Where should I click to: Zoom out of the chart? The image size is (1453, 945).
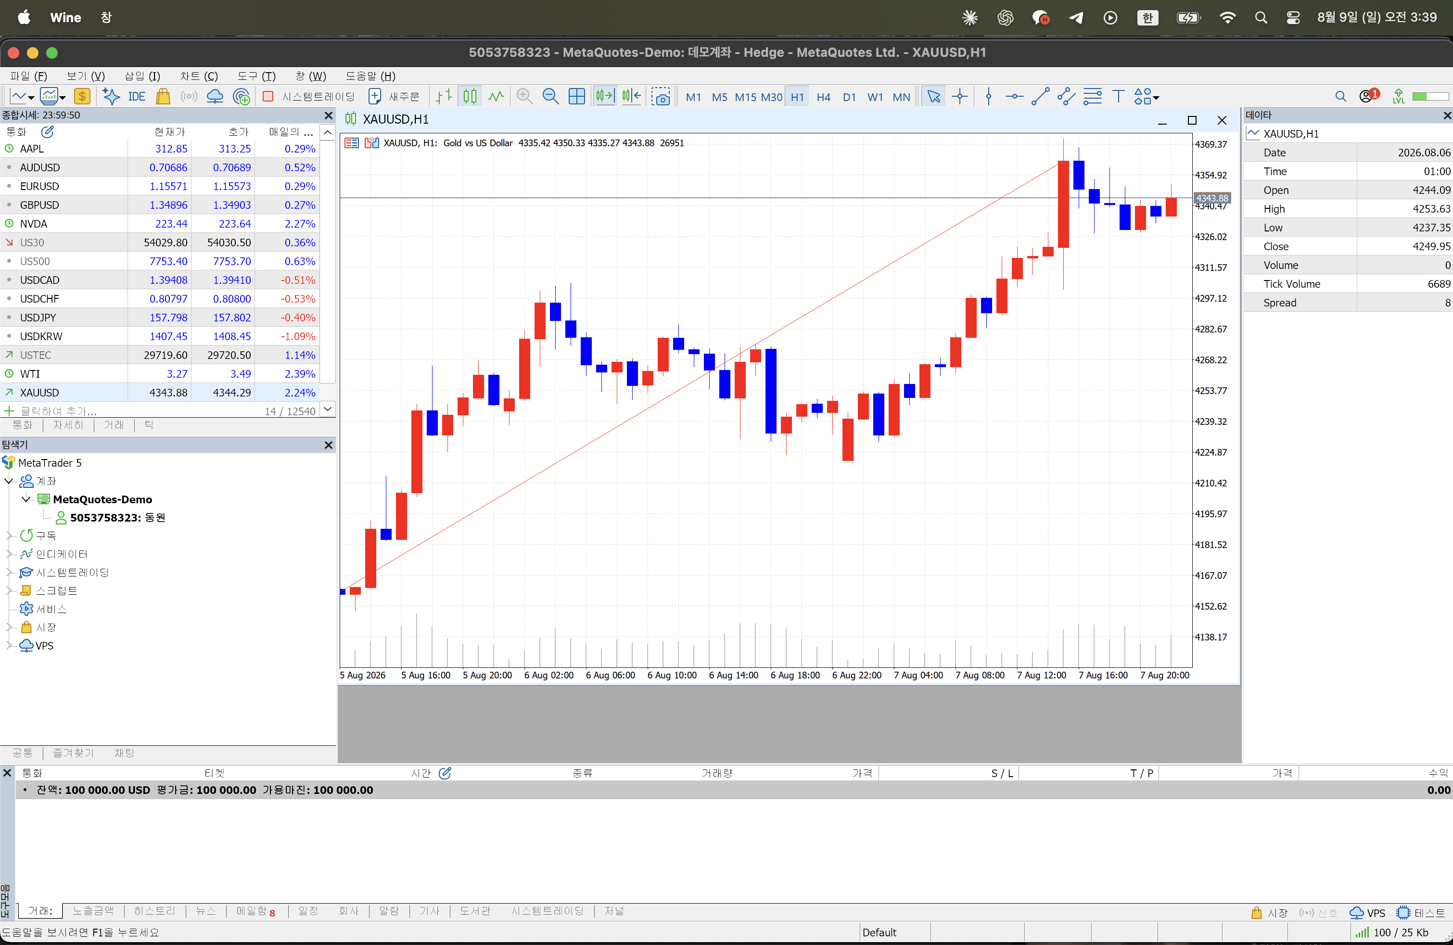tap(550, 96)
